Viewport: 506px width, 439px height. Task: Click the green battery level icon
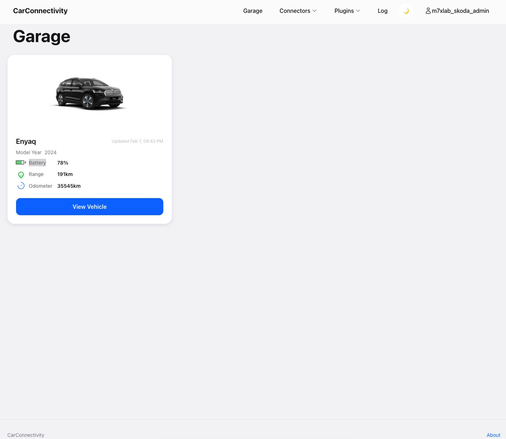(21, 162)
